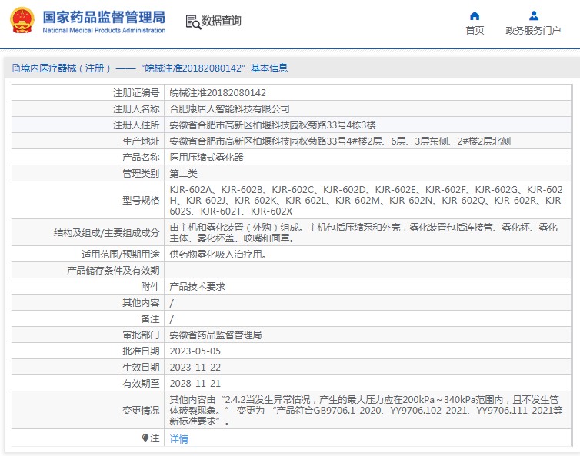The image size is (580, 456).
Task: Click registration number 皖械注准20182080142 value
Action: click(x=218, y=92)
